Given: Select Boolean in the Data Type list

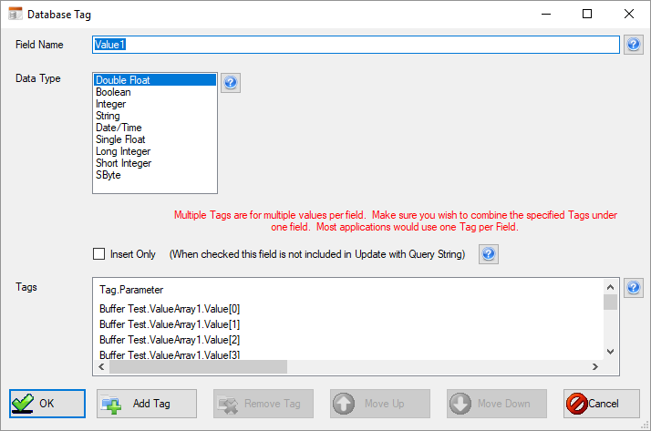Looking at the screenshot, I should (113, 92).
